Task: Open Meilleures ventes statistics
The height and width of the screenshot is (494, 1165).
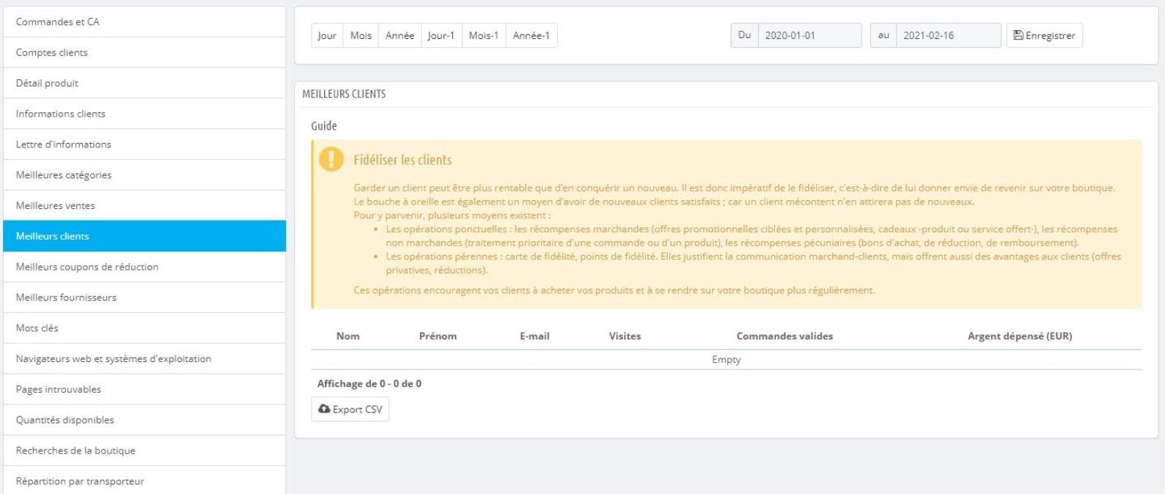Action: click(x=144, y=206)
